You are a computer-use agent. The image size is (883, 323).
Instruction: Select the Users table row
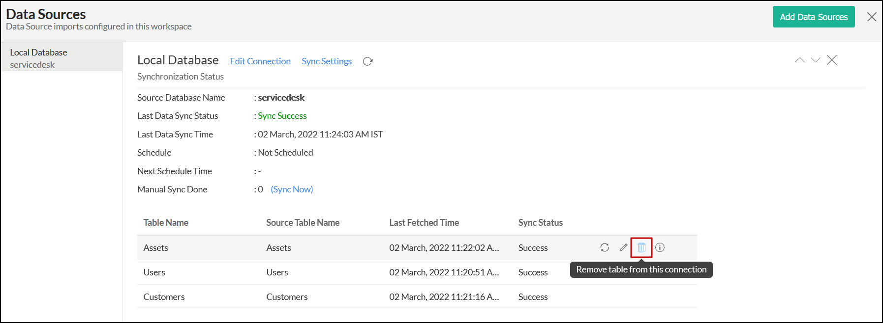tap(154, 272)
